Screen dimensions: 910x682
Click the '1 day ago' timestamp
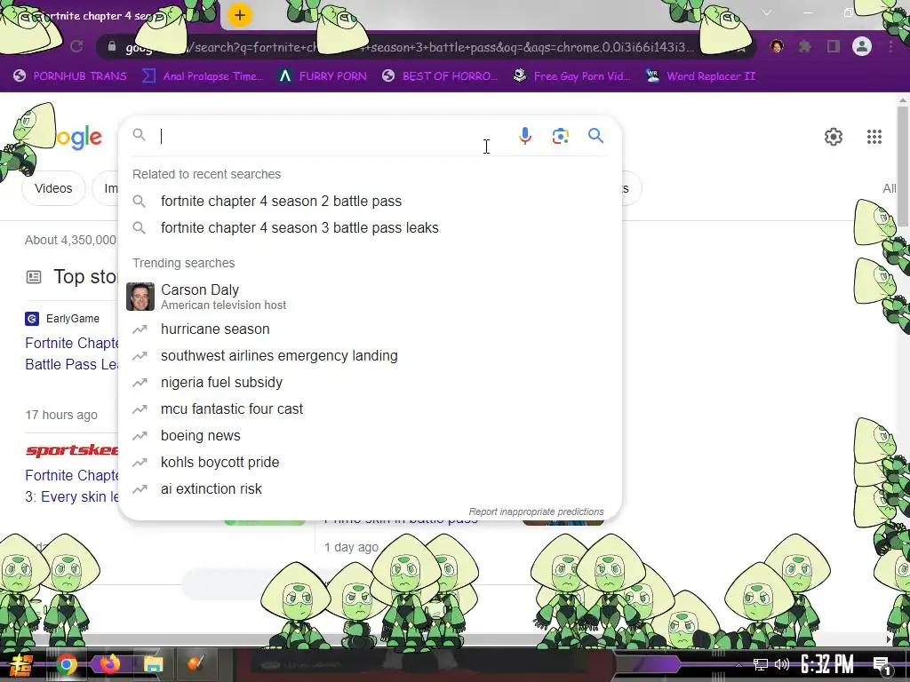tap(351, 547)
